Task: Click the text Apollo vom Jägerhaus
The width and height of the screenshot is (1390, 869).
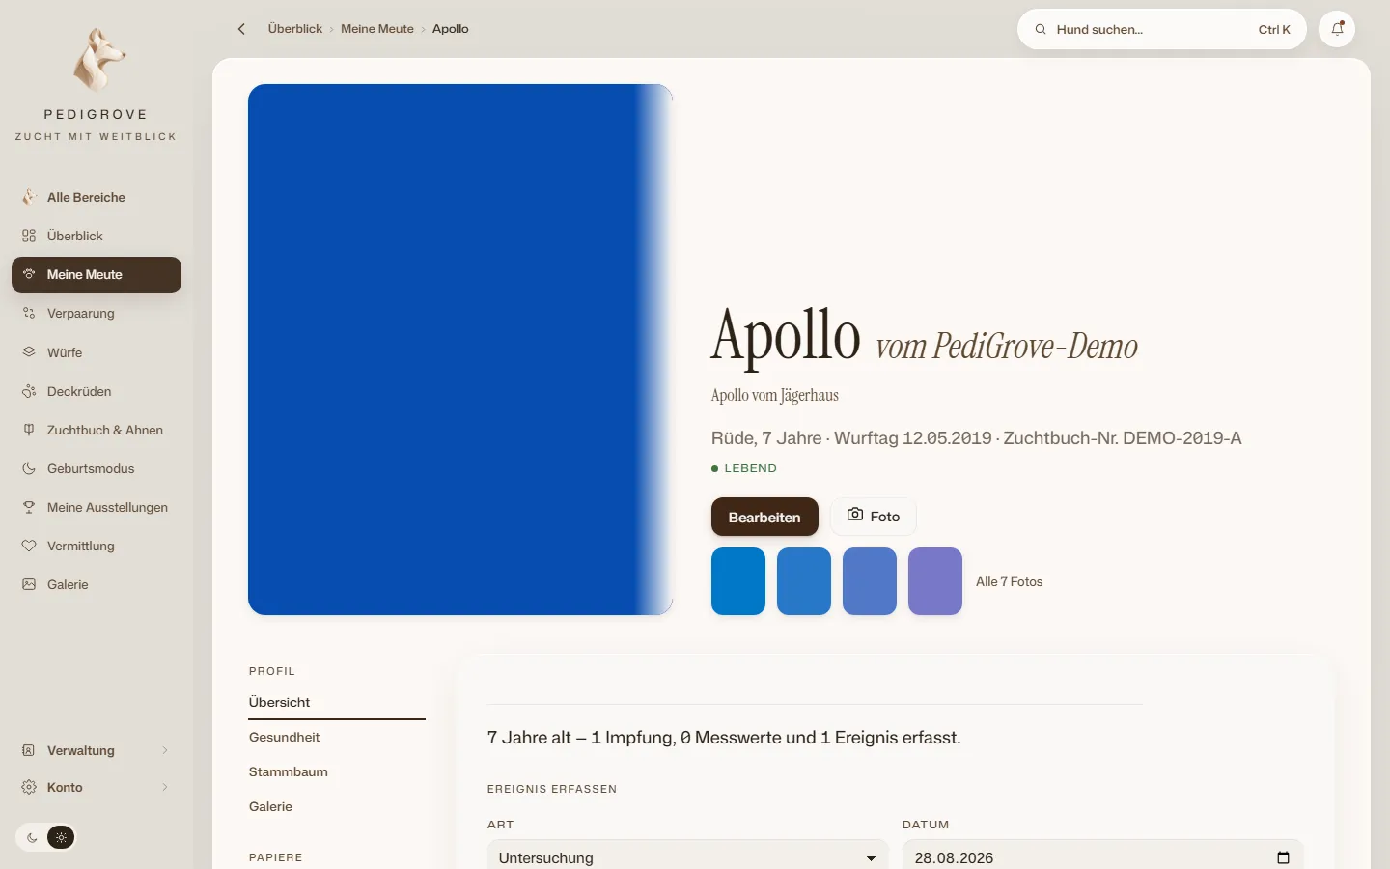Action: (775, 395)
